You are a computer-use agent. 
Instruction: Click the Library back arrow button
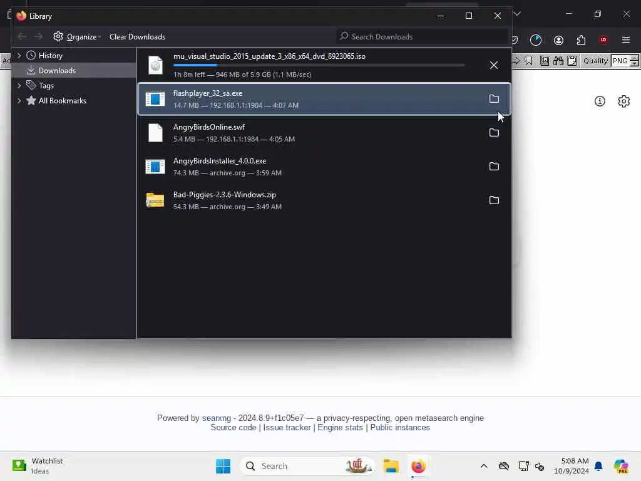click(22, 37)
